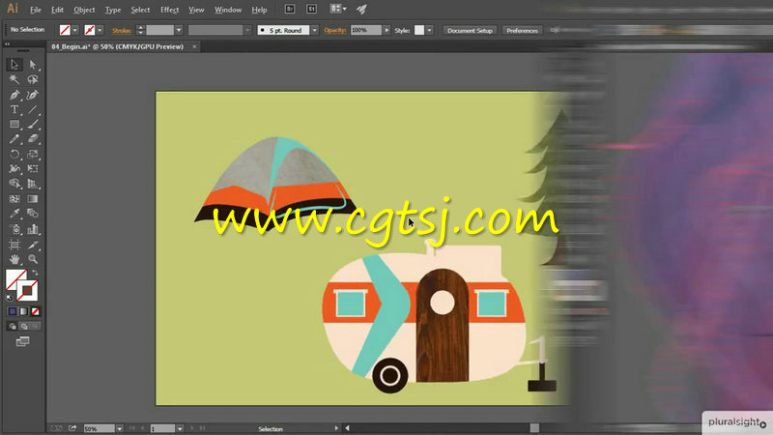Open the File menu
The width and height of the screenshot is (773, 435).
(36, 10)
